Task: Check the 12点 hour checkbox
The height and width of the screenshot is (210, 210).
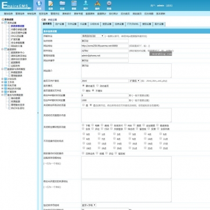Action: [84, 143]
